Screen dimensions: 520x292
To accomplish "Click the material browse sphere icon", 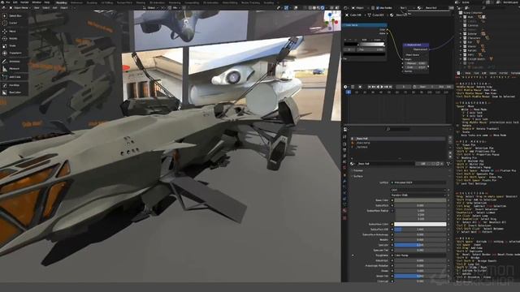I will click(x=352, y=164).
